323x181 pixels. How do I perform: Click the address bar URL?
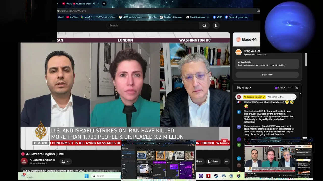click(x=71, y=11)
